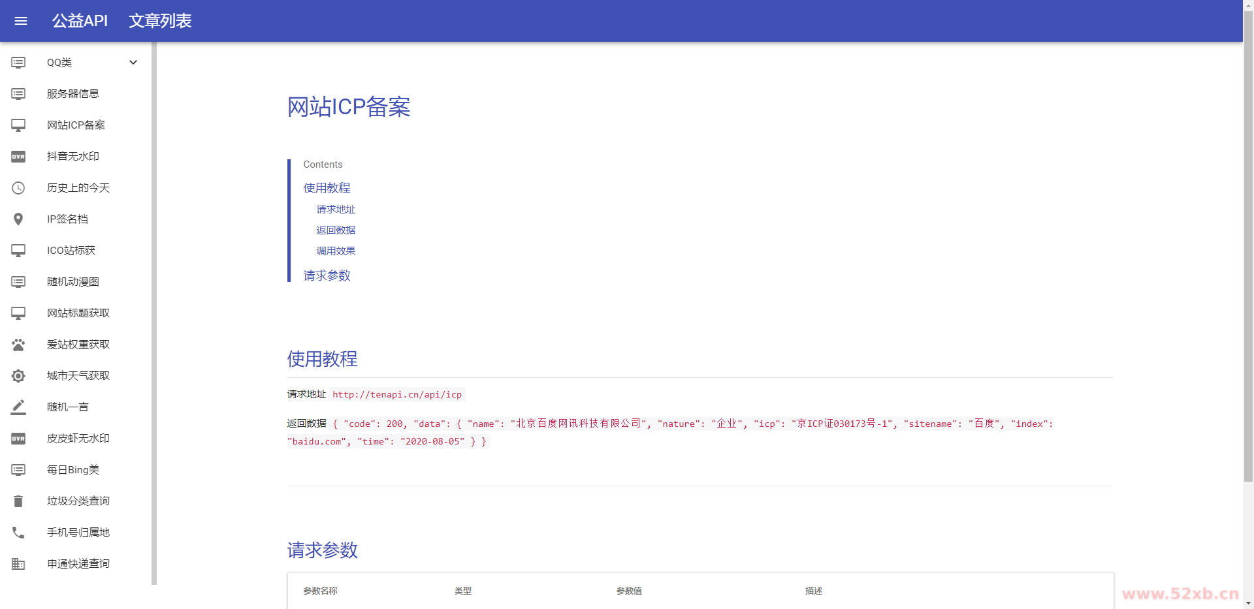Jump to 返回数据 contents link

pos(336,230)
